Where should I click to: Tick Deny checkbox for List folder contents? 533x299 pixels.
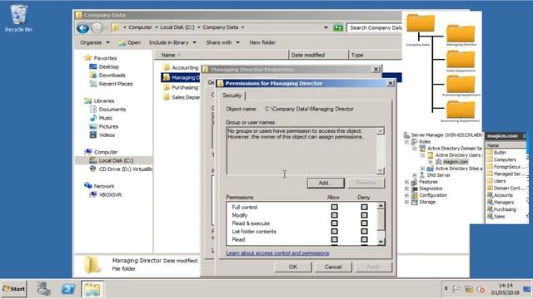(364, 231)
